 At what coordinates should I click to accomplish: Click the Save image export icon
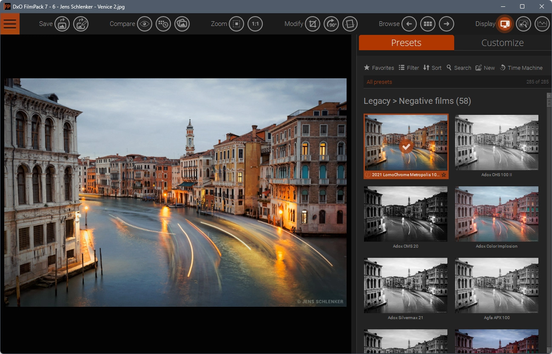62,24
